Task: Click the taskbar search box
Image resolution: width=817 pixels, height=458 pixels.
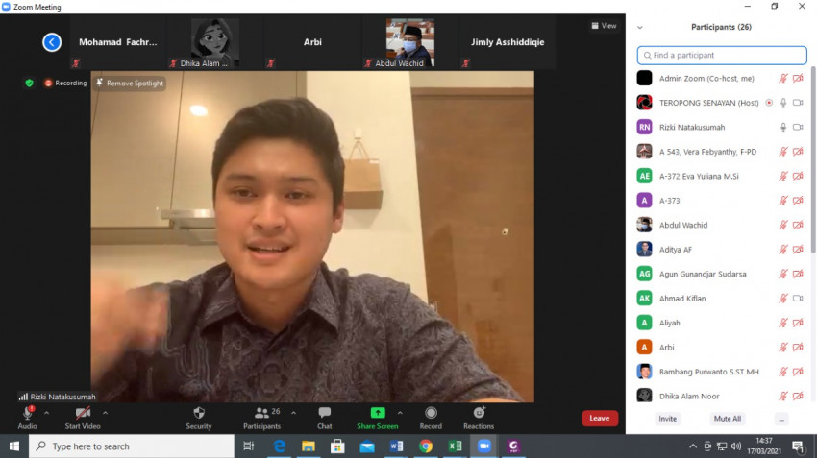Action: tap(132, 446)
